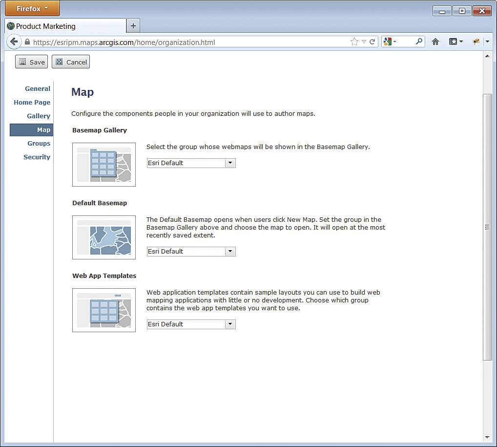Image resolution: width=497 pixels, height=447 pixels.
Task: Open the Home Page settings section
Action: [32, 103]
